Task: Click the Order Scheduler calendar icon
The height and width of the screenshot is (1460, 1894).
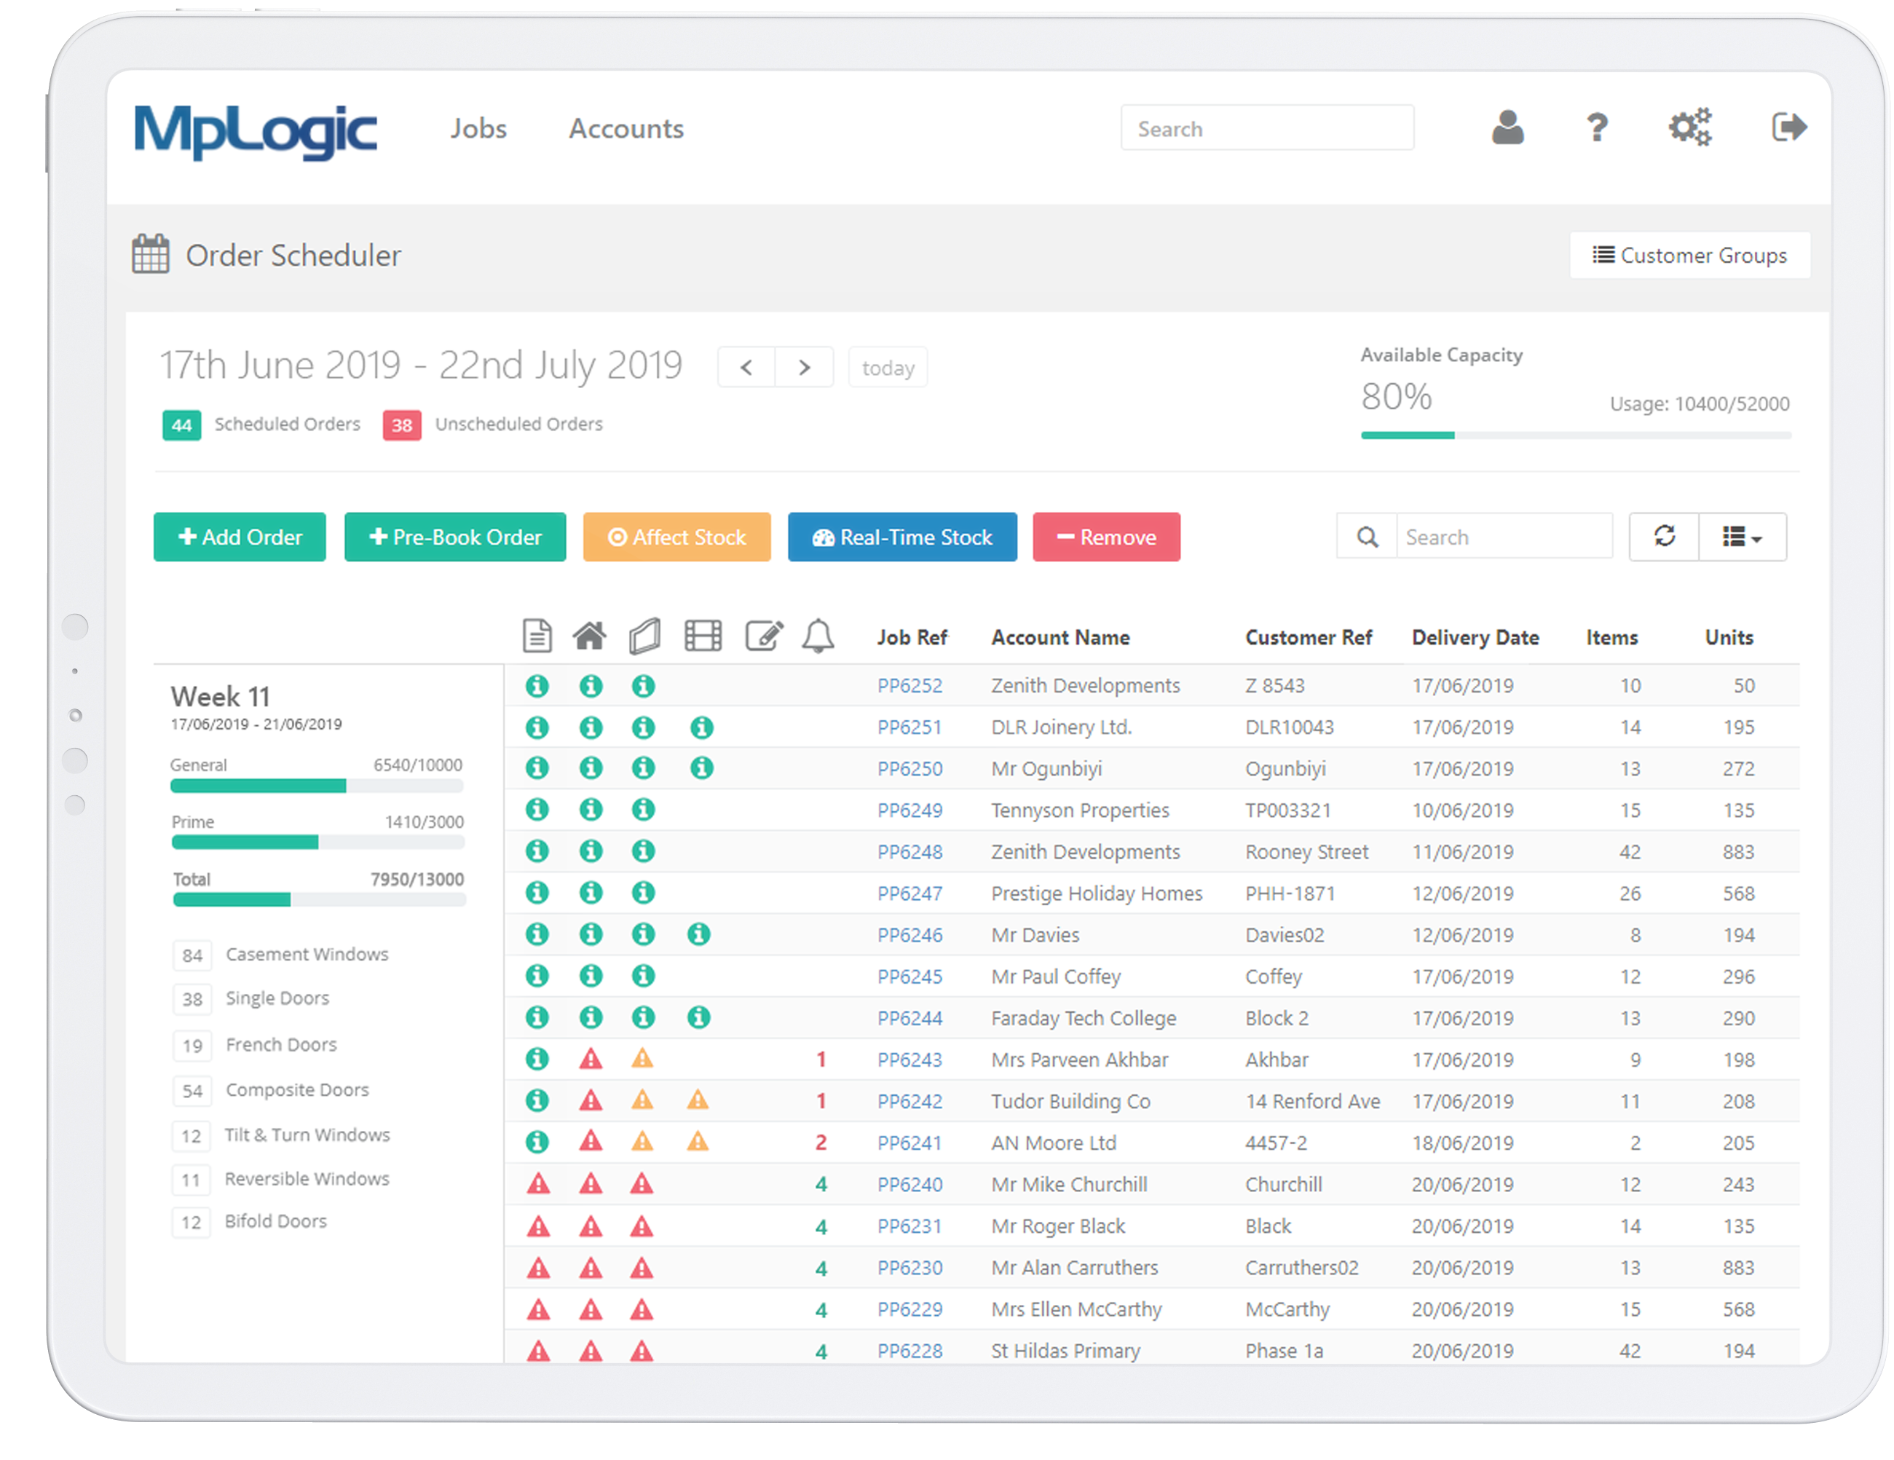Action: coord(151,254)
